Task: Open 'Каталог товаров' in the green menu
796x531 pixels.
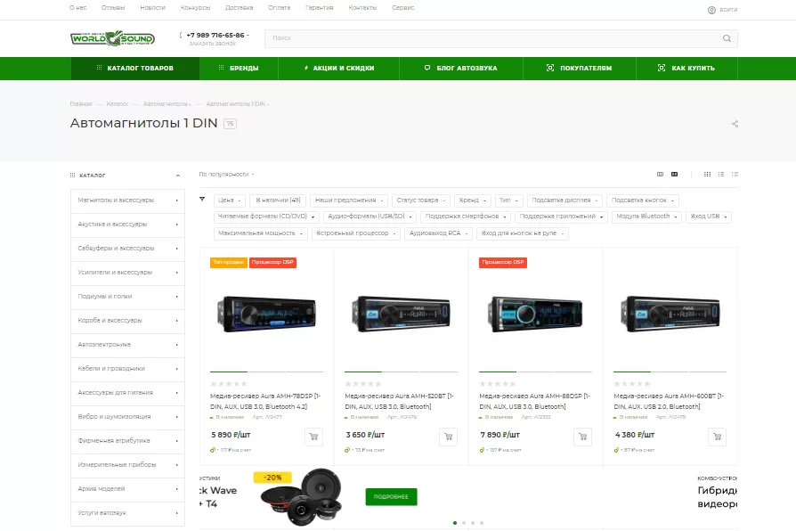Action: tap(135, 68)
